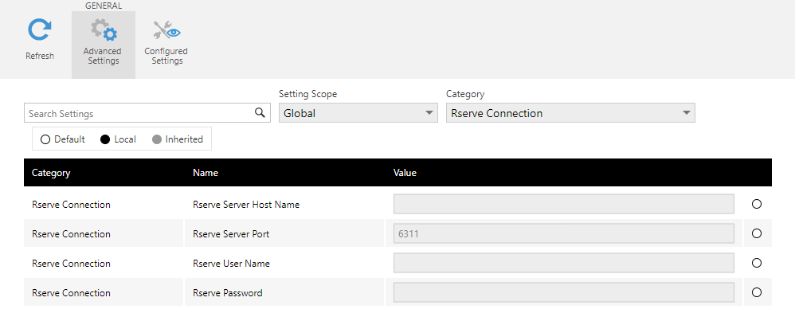795x313 pixels.
Task: Click the Refresh icon
Action: (40, 30)
